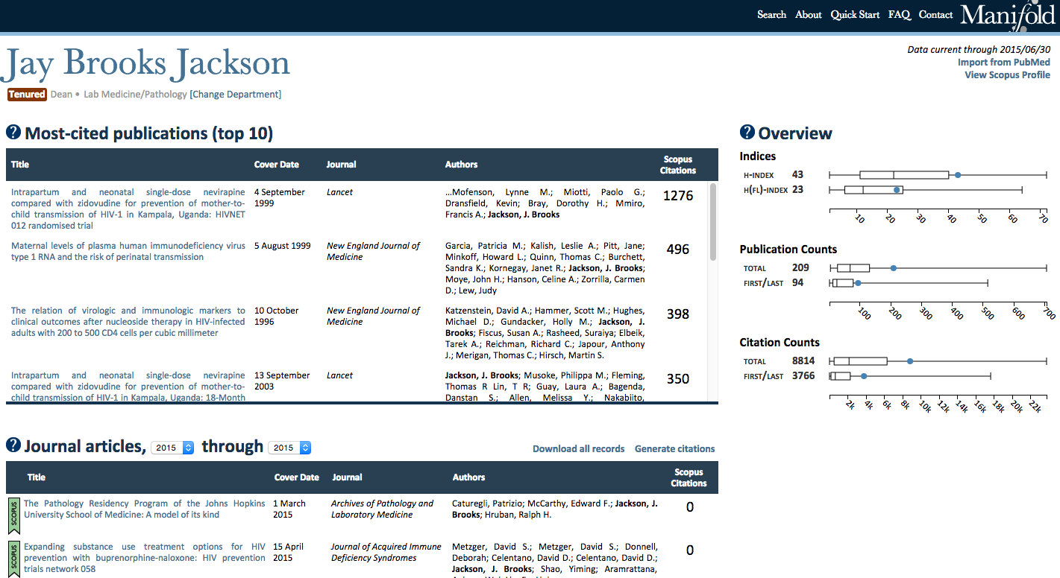Click h(fl)-index marker dot in boxplot
This screenshot has width=1060, height=578.
[x=897, y=190]
